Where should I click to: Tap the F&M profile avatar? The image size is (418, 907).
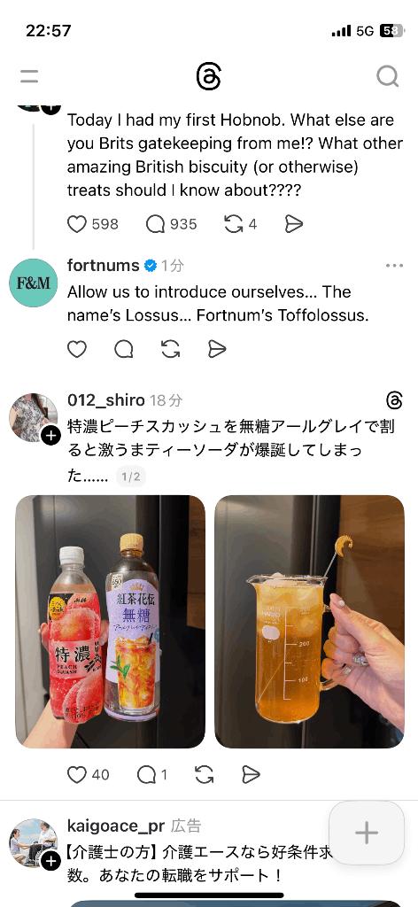[34, 283]
